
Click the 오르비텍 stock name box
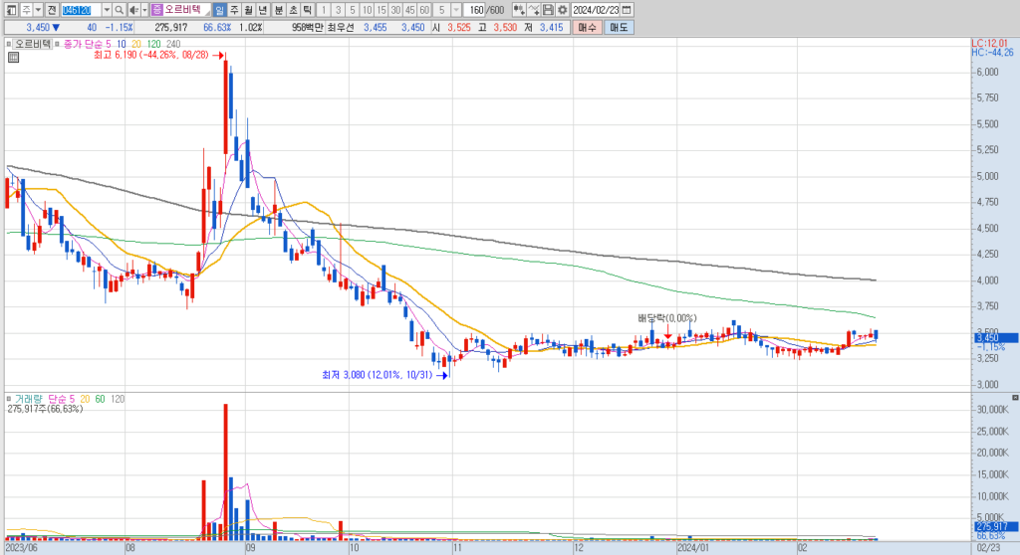186,10
